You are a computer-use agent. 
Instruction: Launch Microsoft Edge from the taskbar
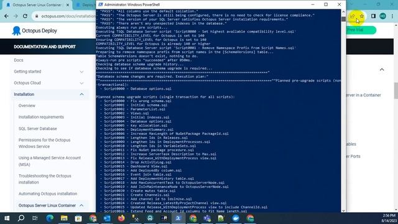(50, 218)
